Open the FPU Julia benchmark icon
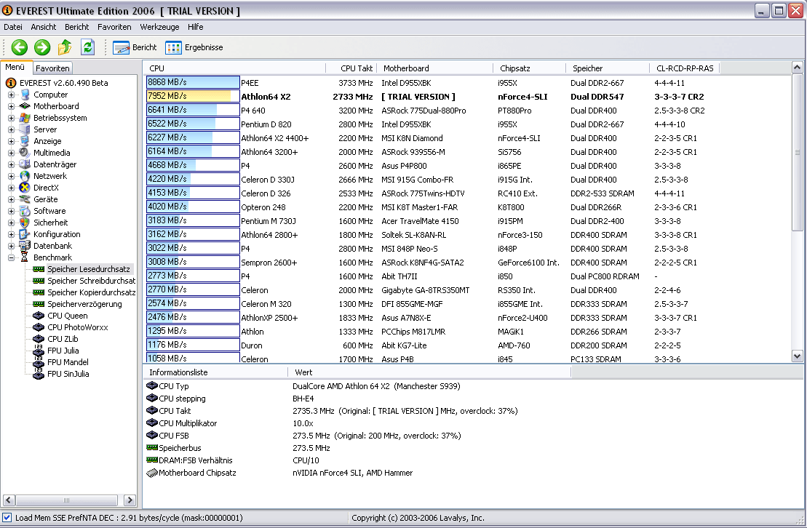 pos(39,351)
